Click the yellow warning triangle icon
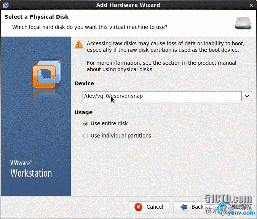This screenshot has height=219, width=257. (79, 45)
